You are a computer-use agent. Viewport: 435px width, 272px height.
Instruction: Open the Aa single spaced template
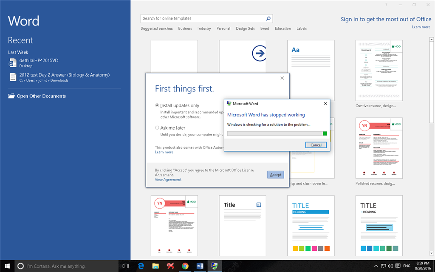[311, 70]
